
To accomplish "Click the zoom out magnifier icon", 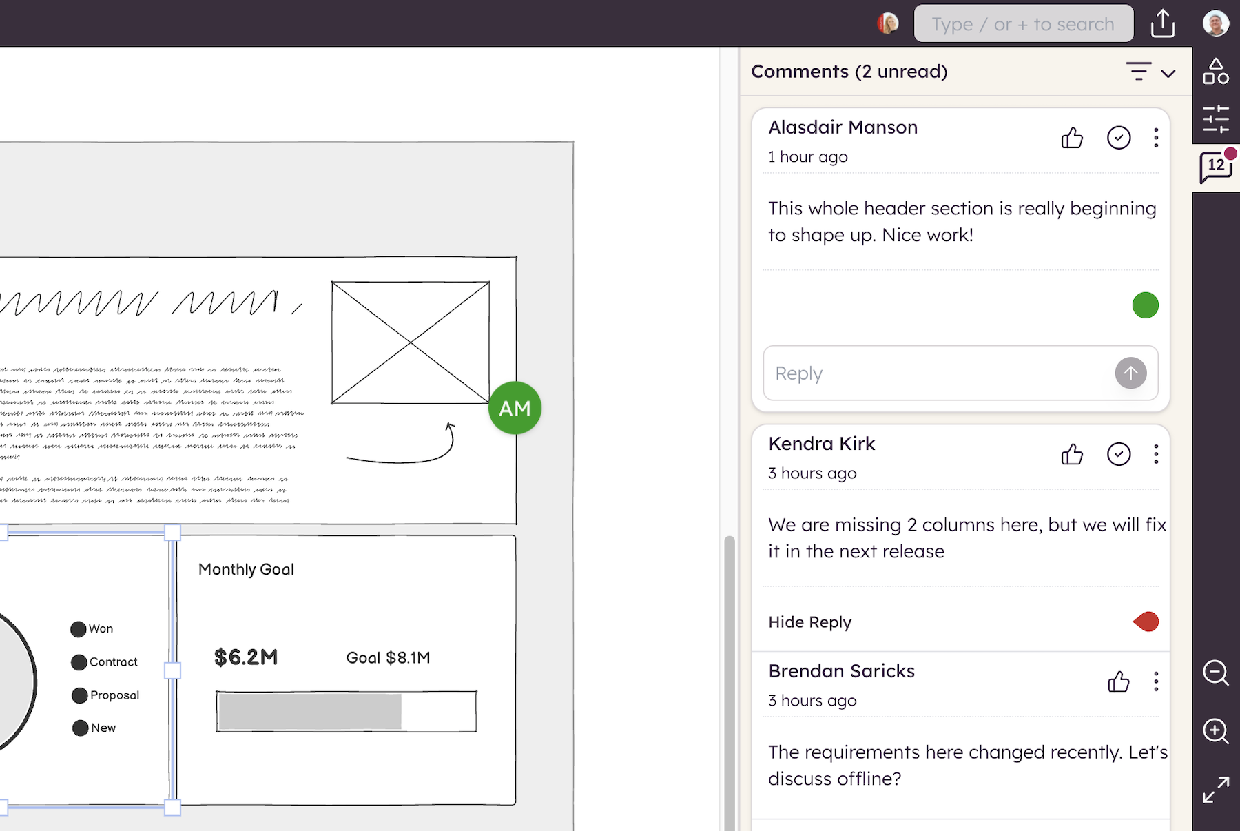I will pyautogui.click(x=1215, y=673).
